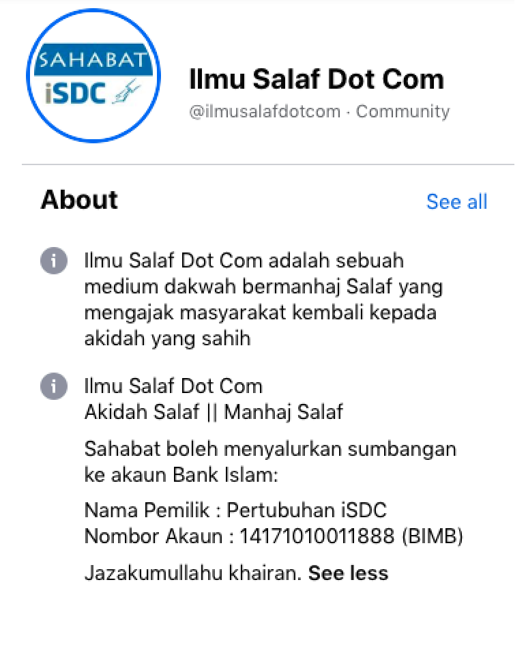Click the medium dakwah bermanhaj Salaf description
Screen dimensions: 526x651
tap(263, 300)
